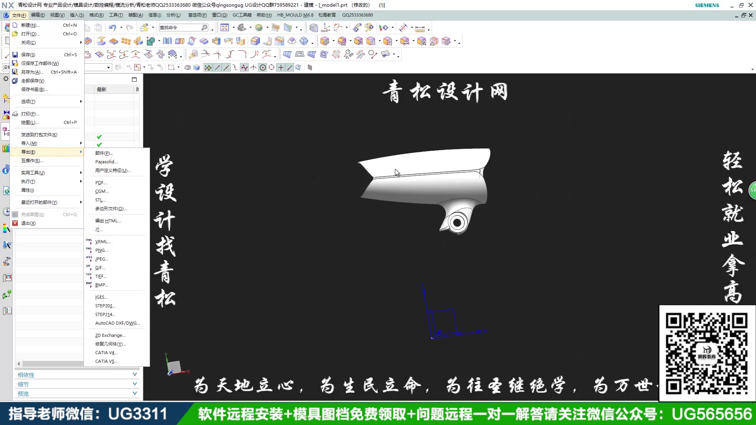
Task: Select the VRML export option
Action: pyautogui.click(x=102, y=241)
